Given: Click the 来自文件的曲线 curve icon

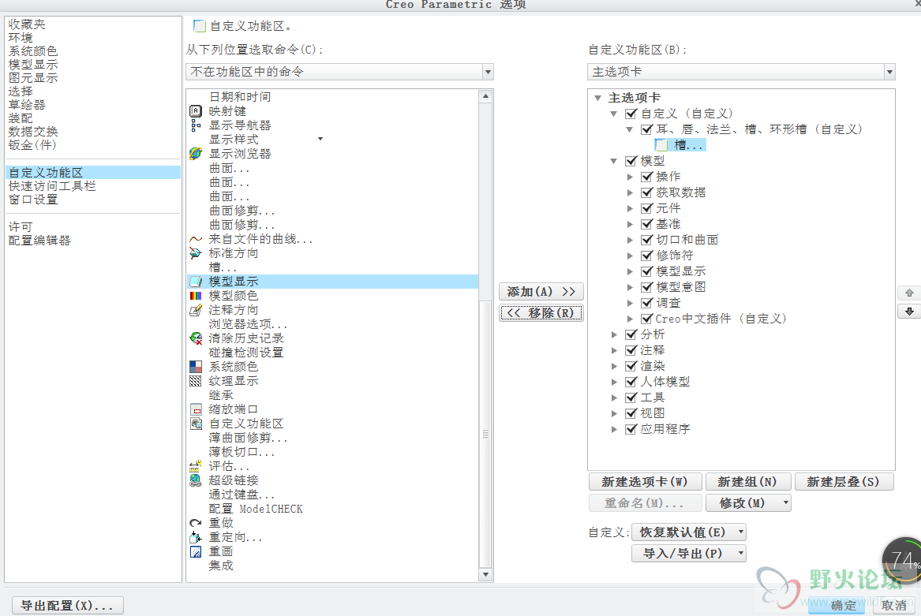Looking at the screenshot, I should (196, 239).
